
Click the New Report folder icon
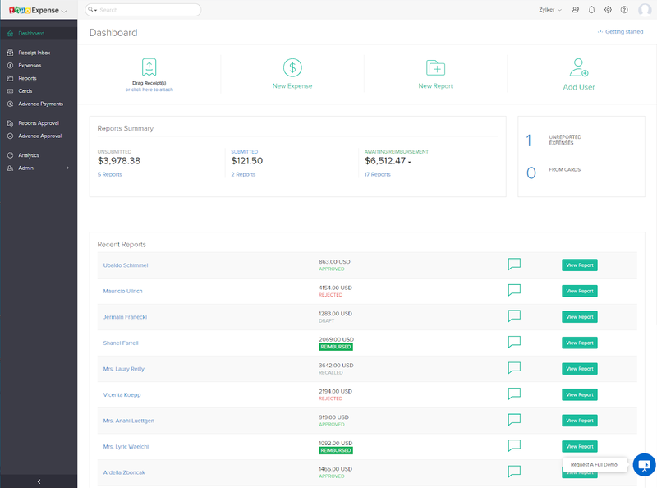point(435,67)
